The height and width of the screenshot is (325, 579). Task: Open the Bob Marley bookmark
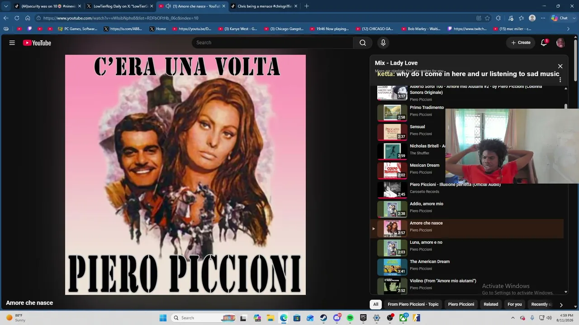click(x=420, y=29)
